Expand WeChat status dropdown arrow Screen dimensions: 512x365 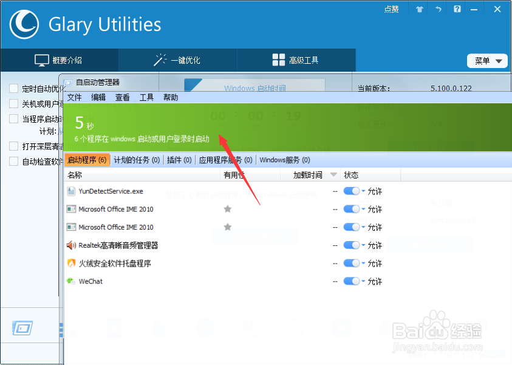(x=363, y=281)
